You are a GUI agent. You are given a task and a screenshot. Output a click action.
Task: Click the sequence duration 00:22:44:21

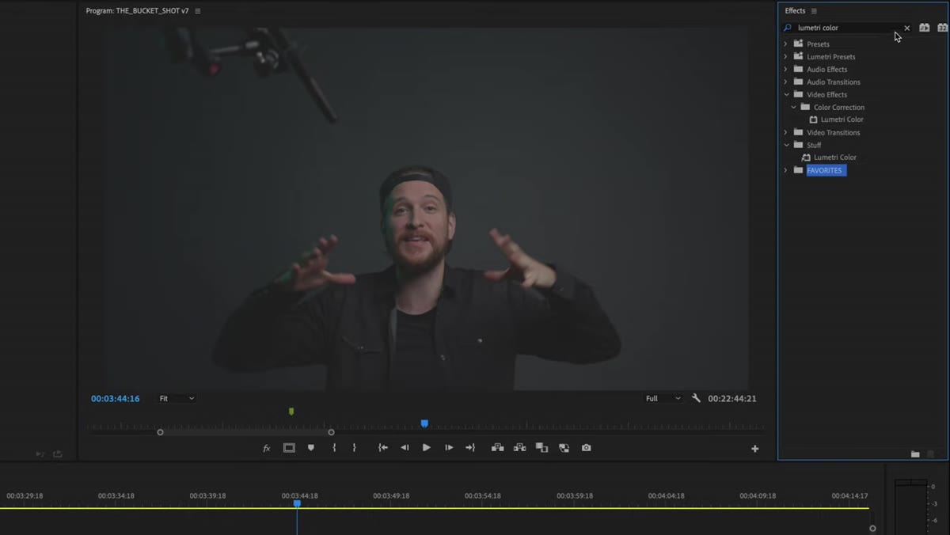732,399
